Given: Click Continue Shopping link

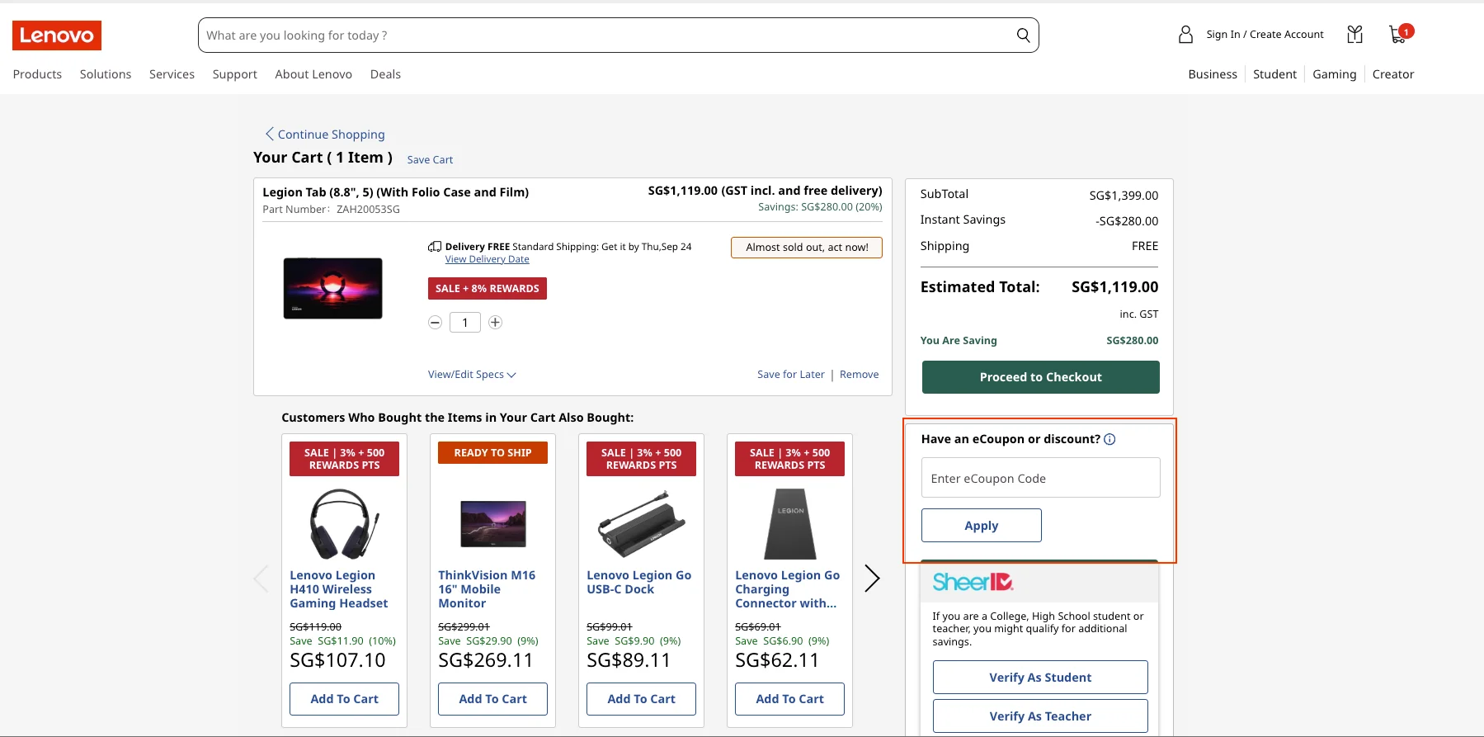Looking at the screenshot, I should [x=325, y=135].
